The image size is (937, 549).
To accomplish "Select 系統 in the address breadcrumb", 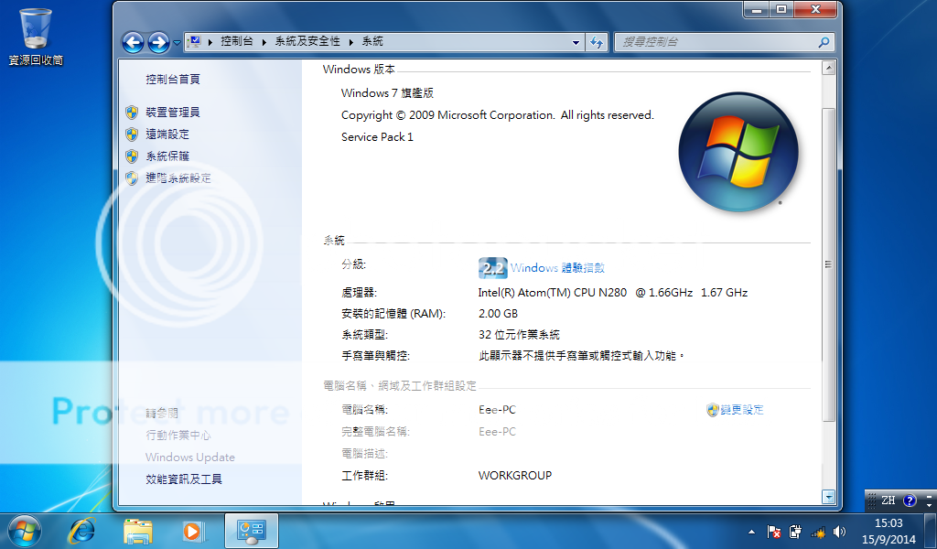I will (372, 41).
